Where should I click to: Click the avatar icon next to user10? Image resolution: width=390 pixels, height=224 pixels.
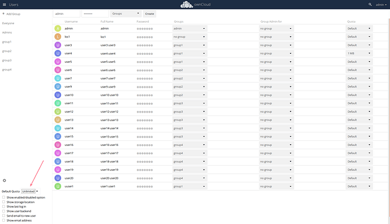58,95
